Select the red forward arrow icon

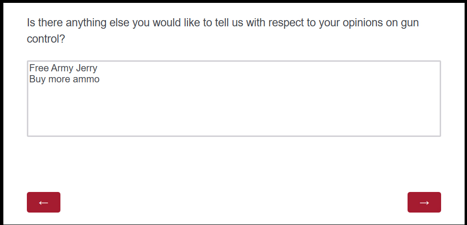click(x=424, y=202)
